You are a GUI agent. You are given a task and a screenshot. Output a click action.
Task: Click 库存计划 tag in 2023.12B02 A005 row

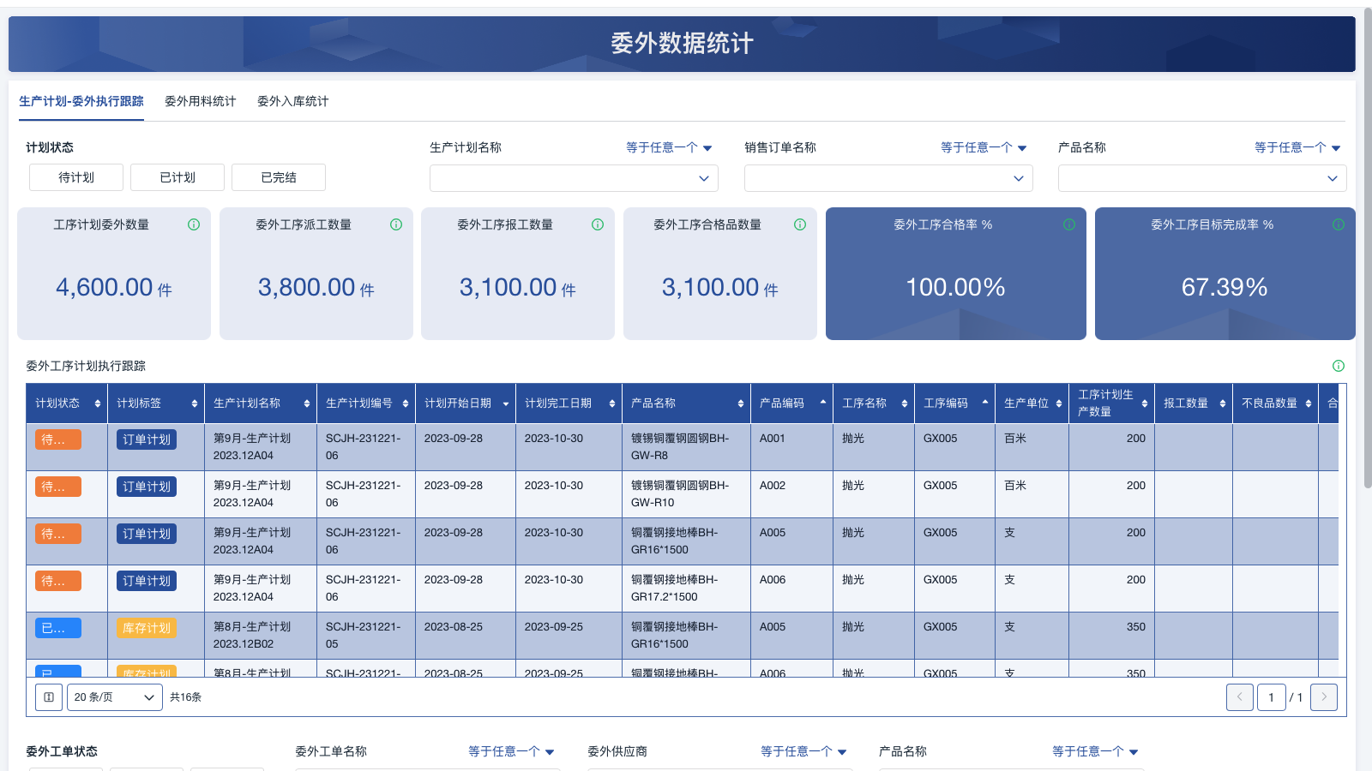coord(147,628)
